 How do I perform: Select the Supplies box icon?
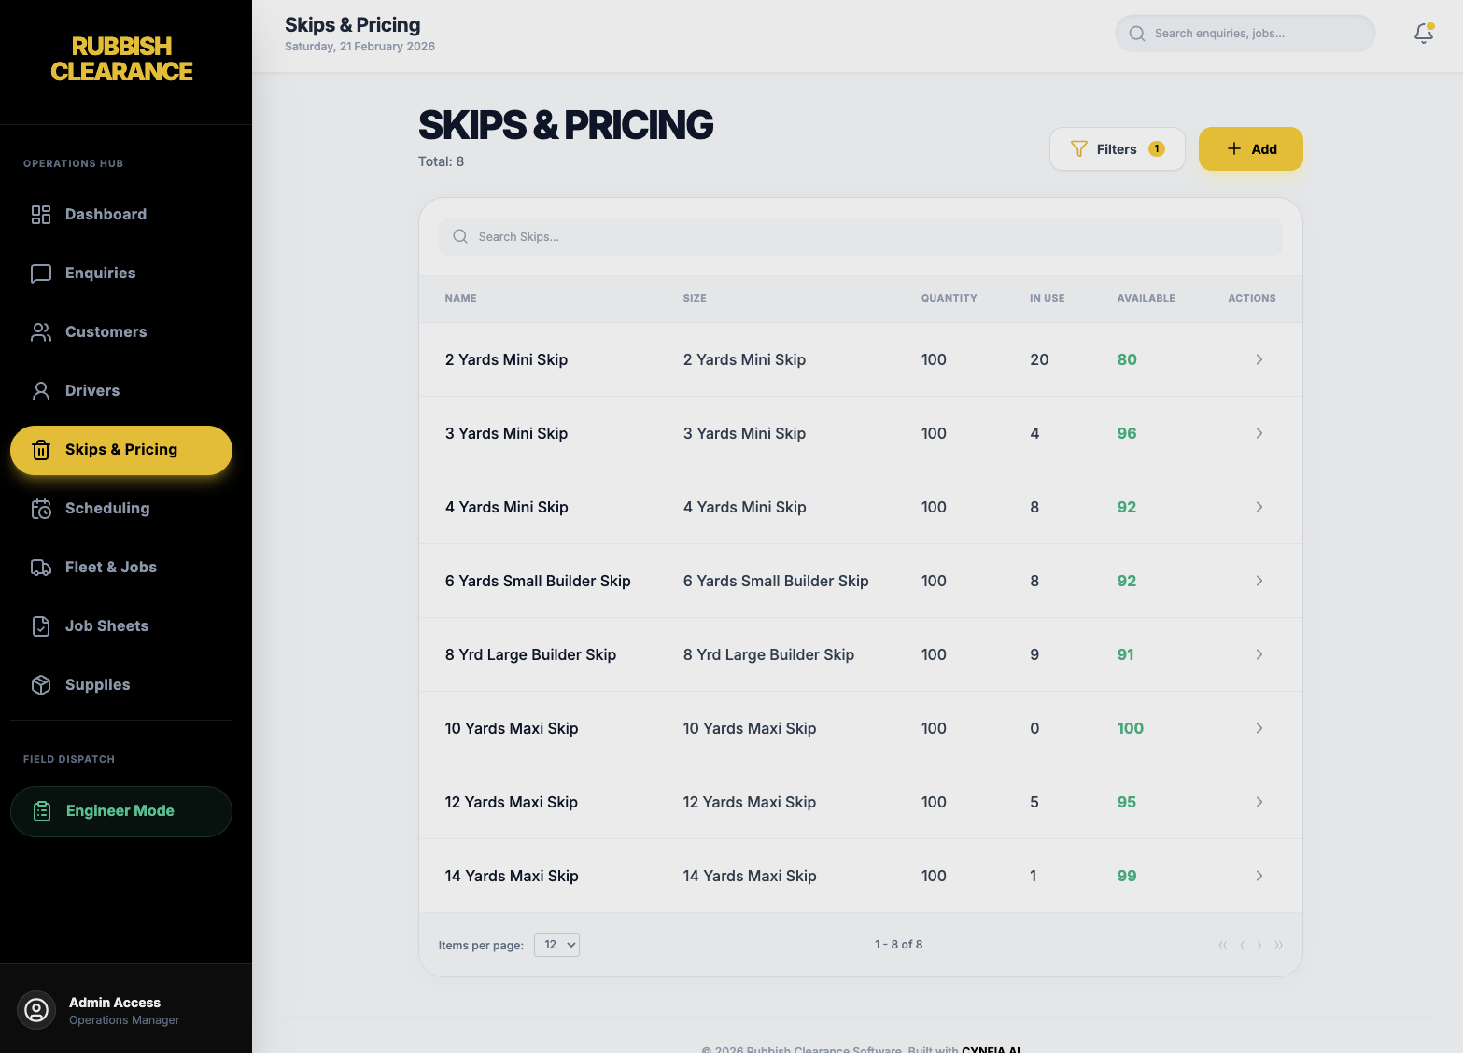pos(40,684)
